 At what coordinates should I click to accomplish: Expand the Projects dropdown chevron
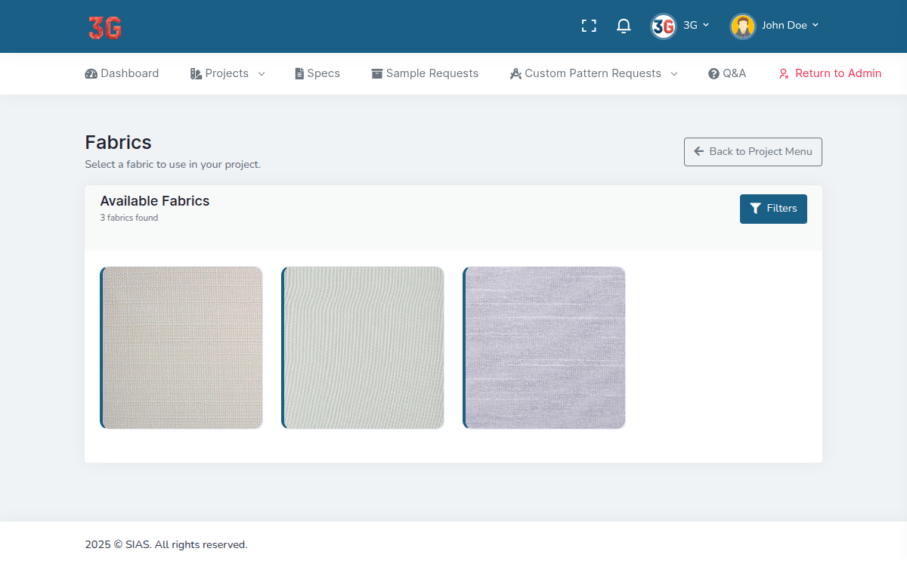click(262, 74)
